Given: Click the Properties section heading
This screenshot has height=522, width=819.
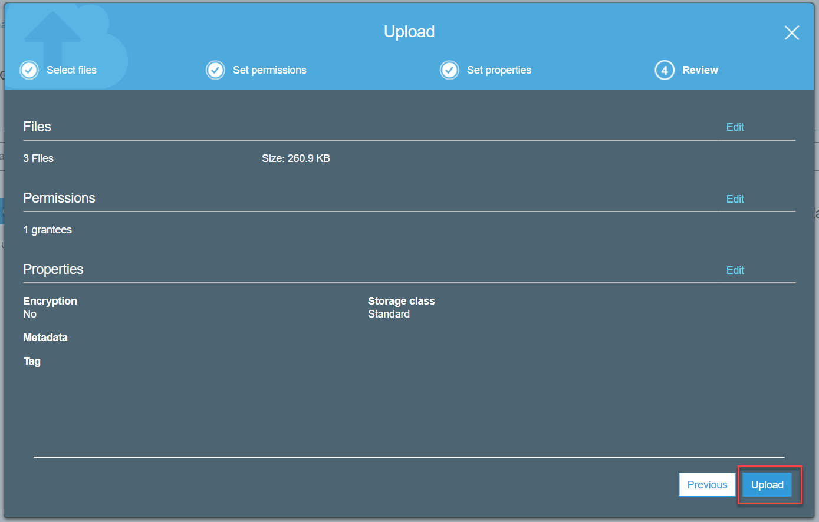Looking at the screenshot, I should [x=53, y=269].
